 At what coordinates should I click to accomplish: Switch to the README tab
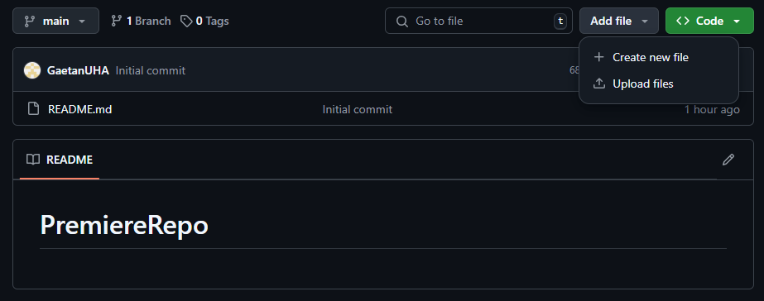pyautogui.click(x=60, y=160)
